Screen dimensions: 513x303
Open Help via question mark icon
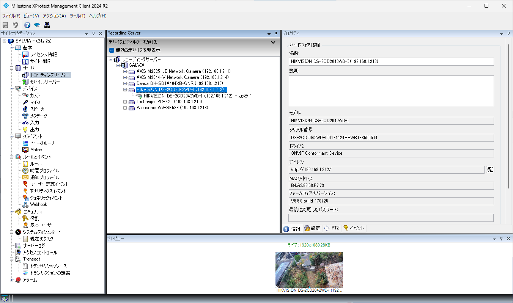pos(27,25)
